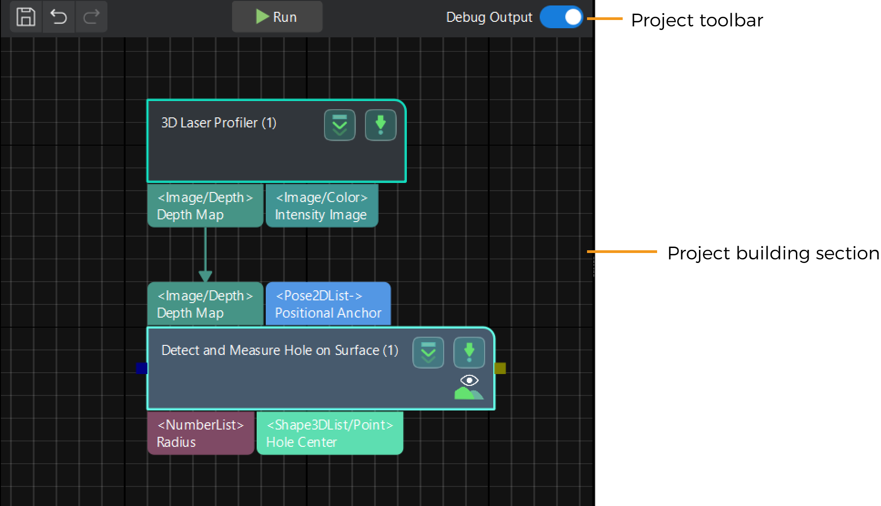This screenshot has width=881, height=506.
Task: Undo the last action
Action: click(x=59, y=17)
